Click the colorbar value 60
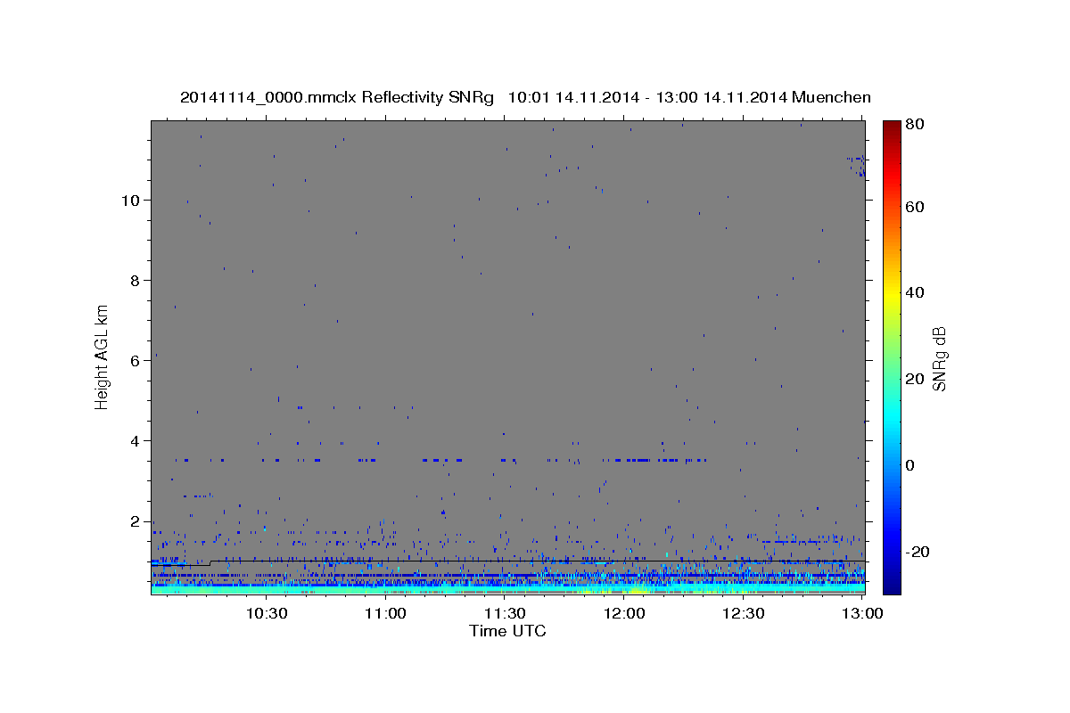 915,207
